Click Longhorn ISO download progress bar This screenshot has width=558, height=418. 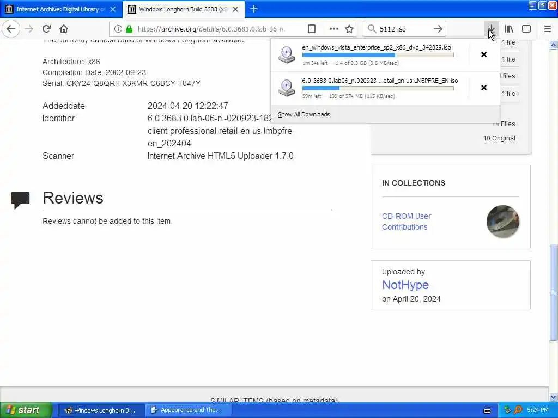click(x=378, y=88)
